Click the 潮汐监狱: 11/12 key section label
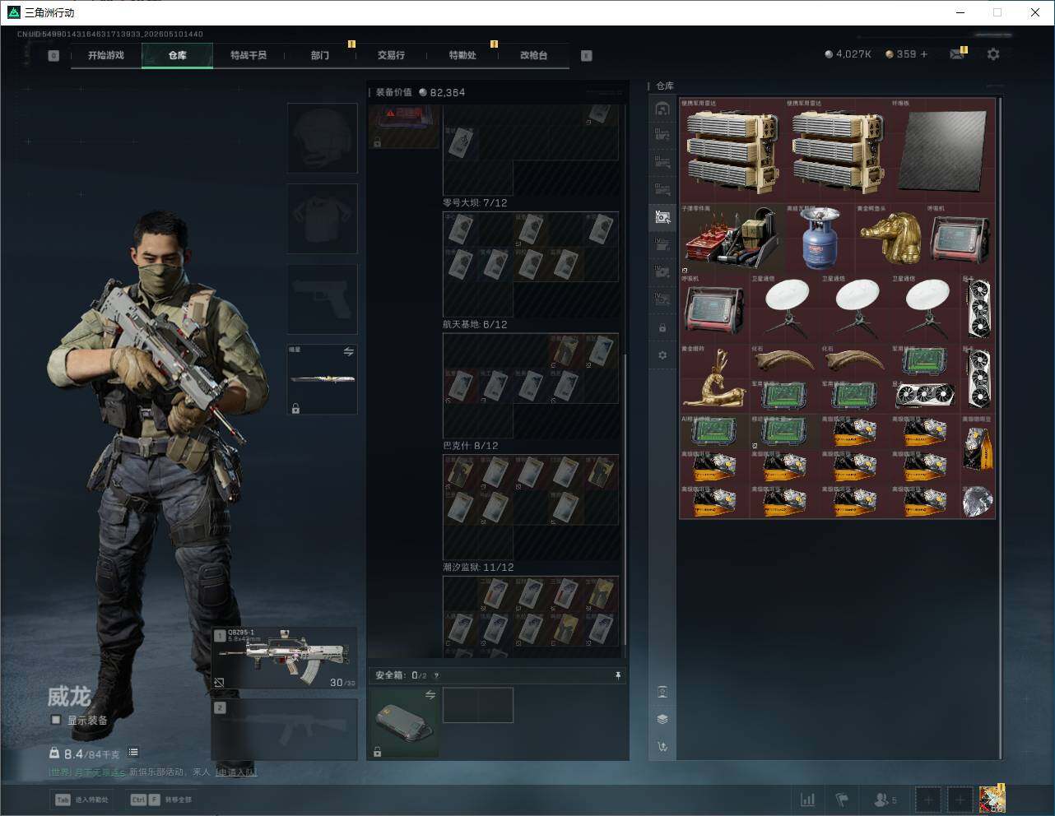This screenshot has height=816, width=1055. tap(478, 568)
